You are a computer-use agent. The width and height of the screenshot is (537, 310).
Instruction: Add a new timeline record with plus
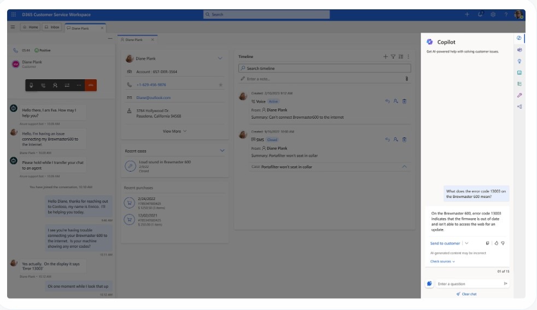click(x=386, y=56)
